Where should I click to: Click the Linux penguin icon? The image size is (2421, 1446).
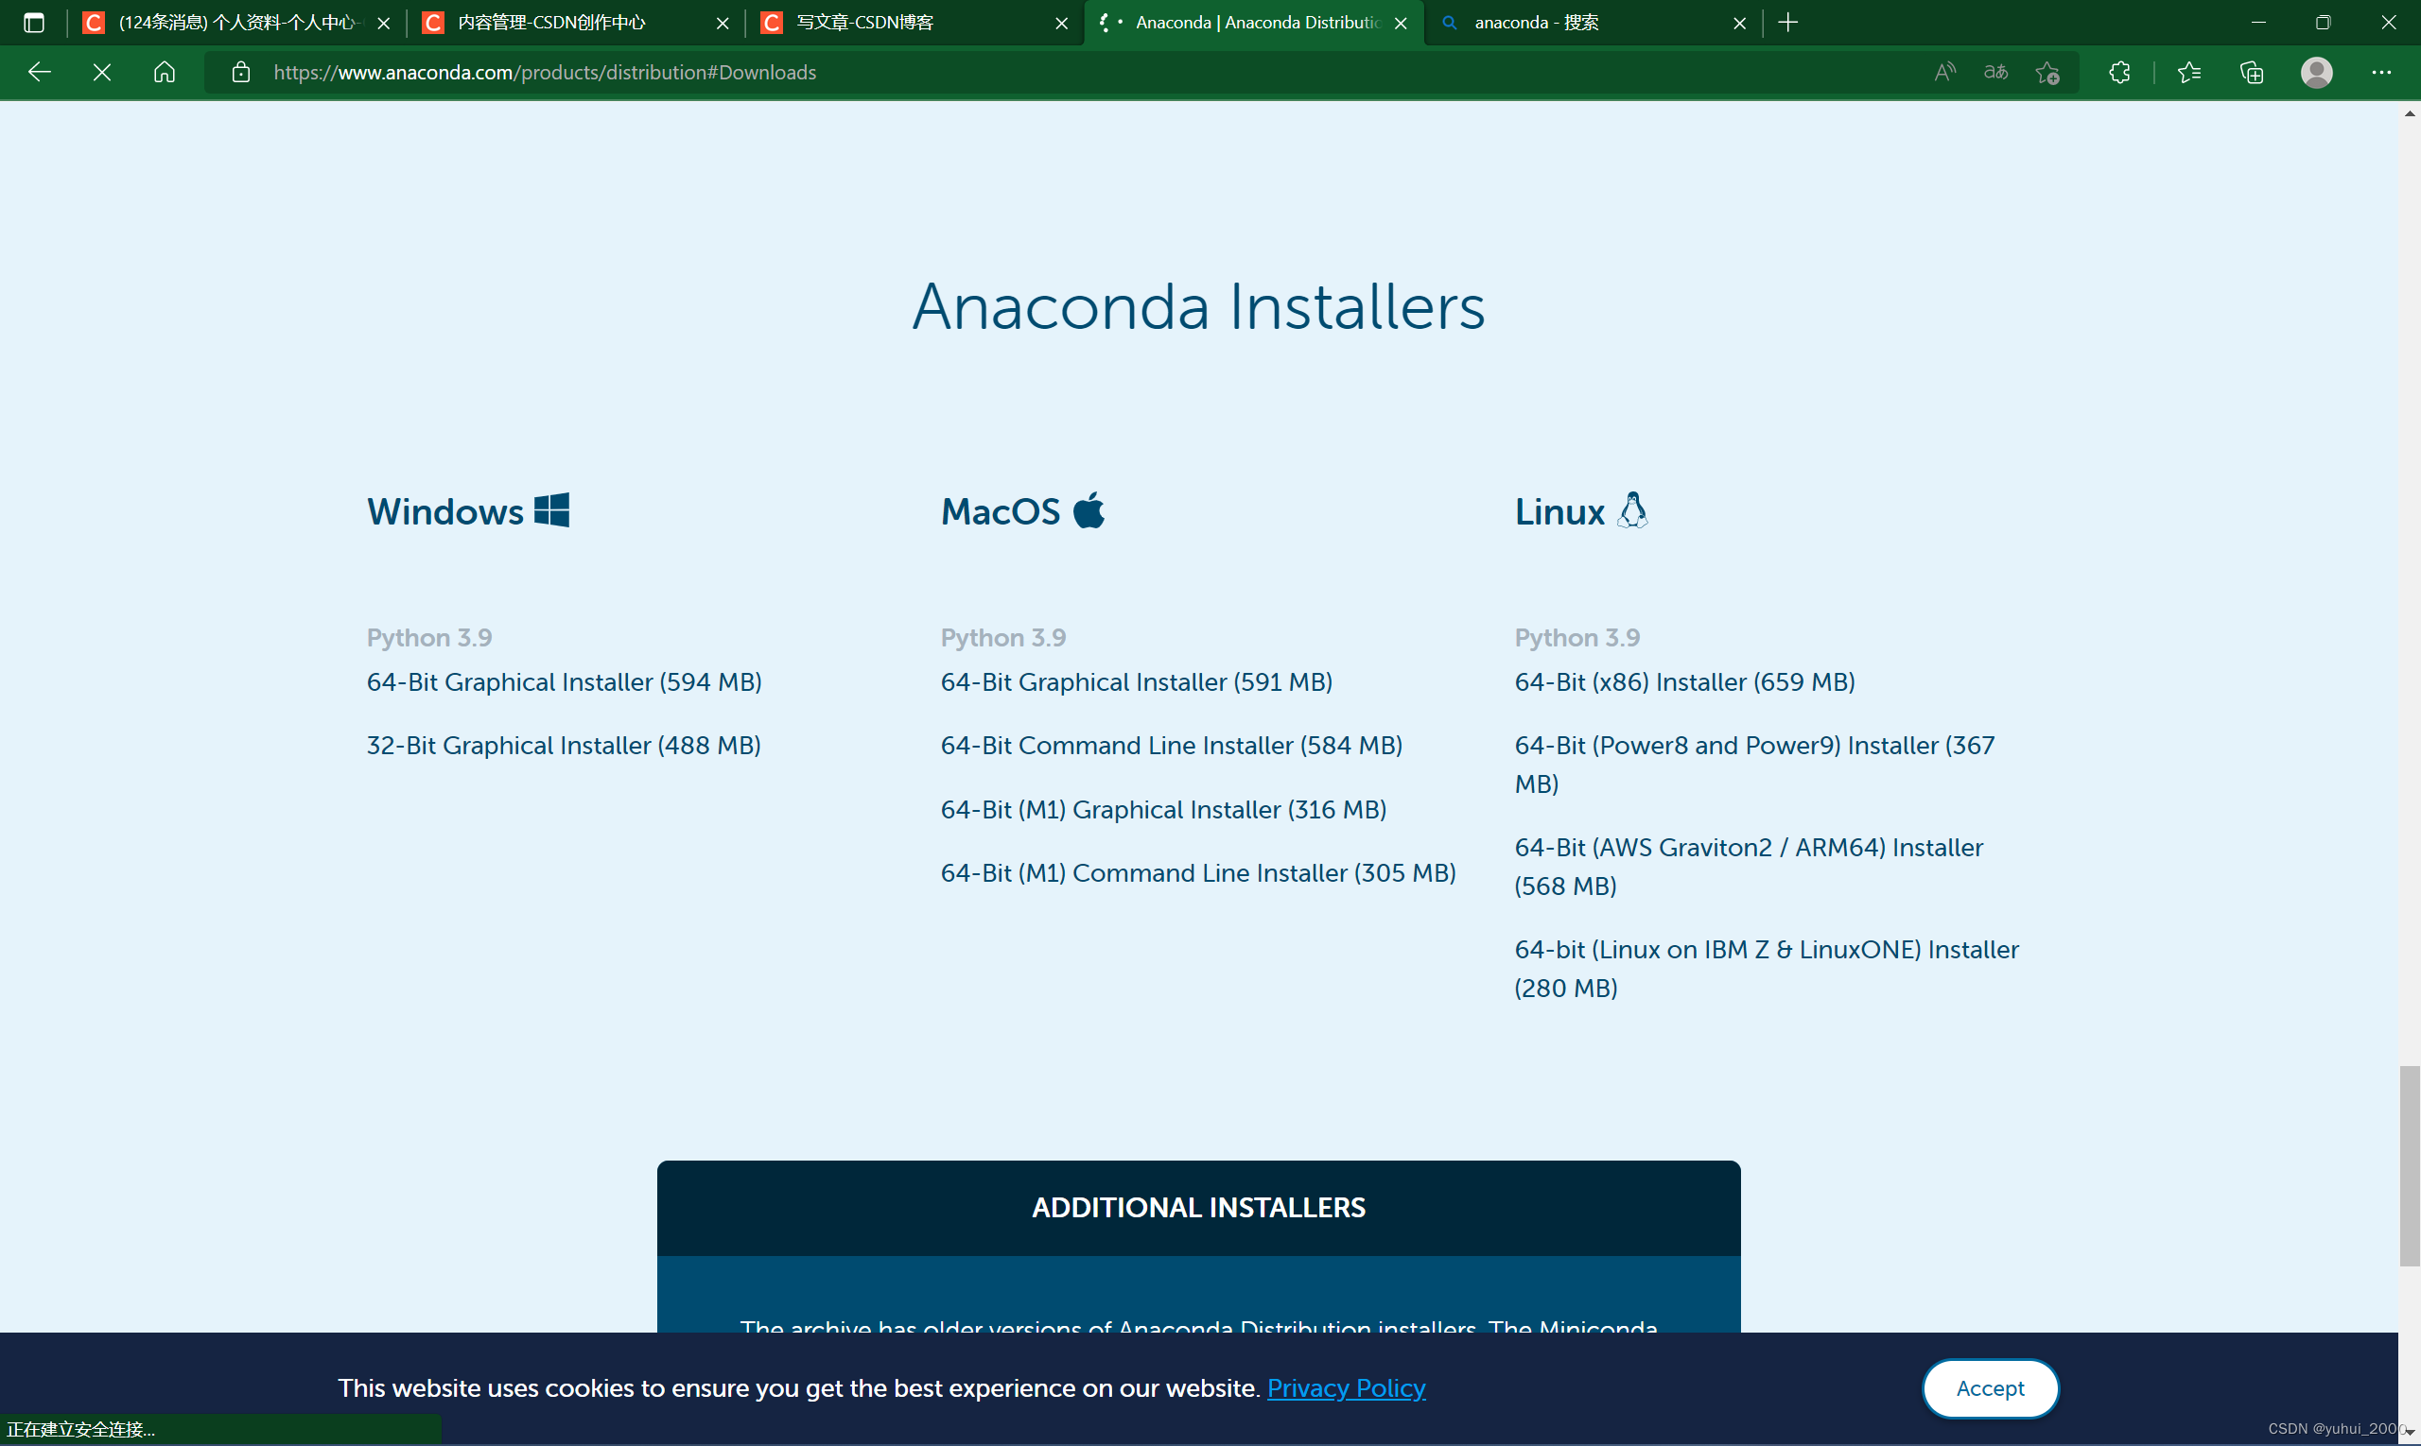point(1632,509)
